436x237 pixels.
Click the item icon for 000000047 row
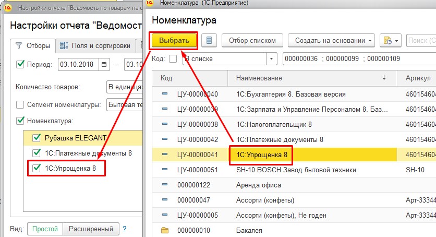tap(165, 200)
